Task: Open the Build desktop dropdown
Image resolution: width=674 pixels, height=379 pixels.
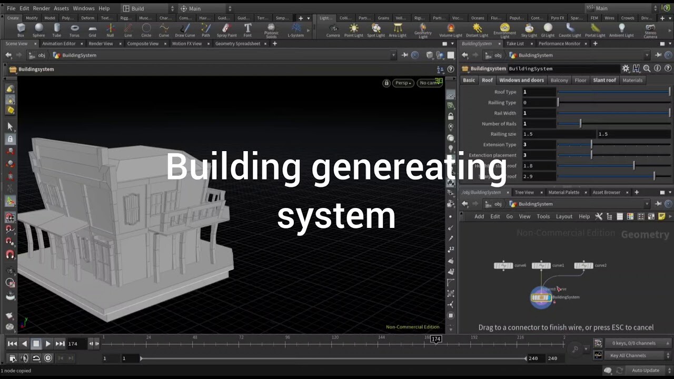Action: coord(147,8)
